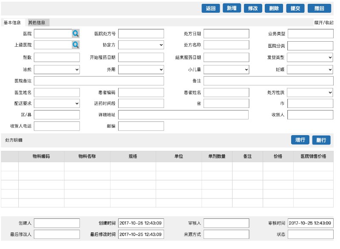Screen dimensions: 340x249
Task: Open the 协定方 dropdown
Action: point(141,45)
